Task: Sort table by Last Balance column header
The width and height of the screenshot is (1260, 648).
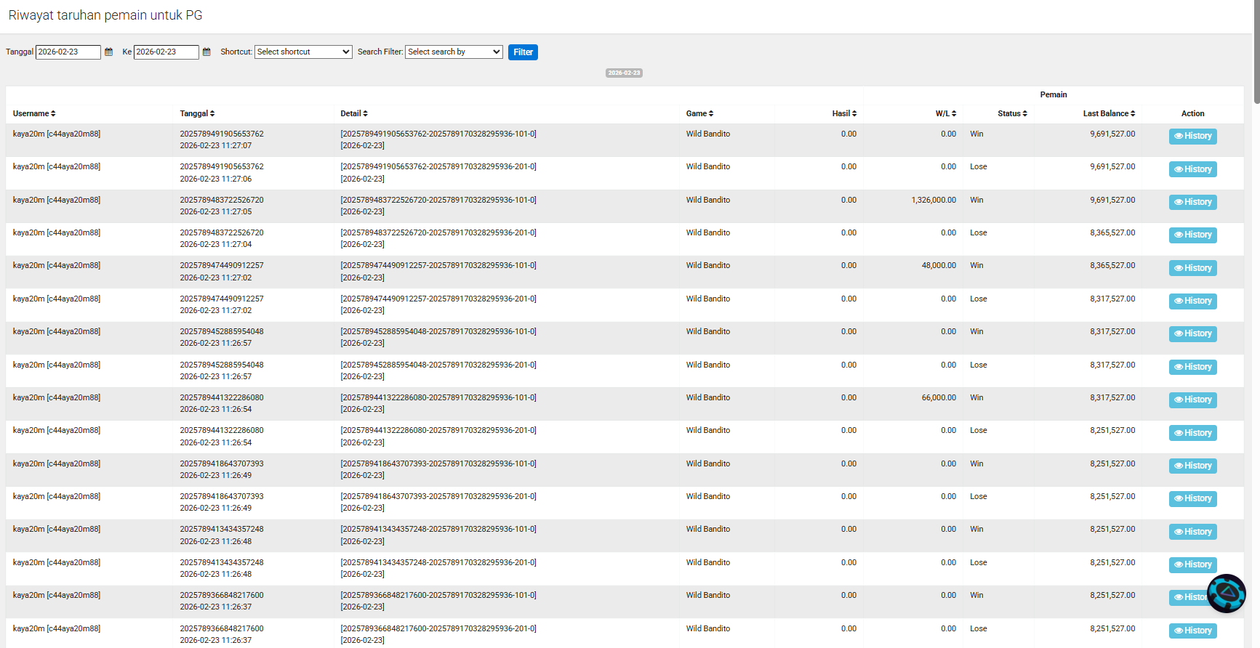Action: point(1109,114)
